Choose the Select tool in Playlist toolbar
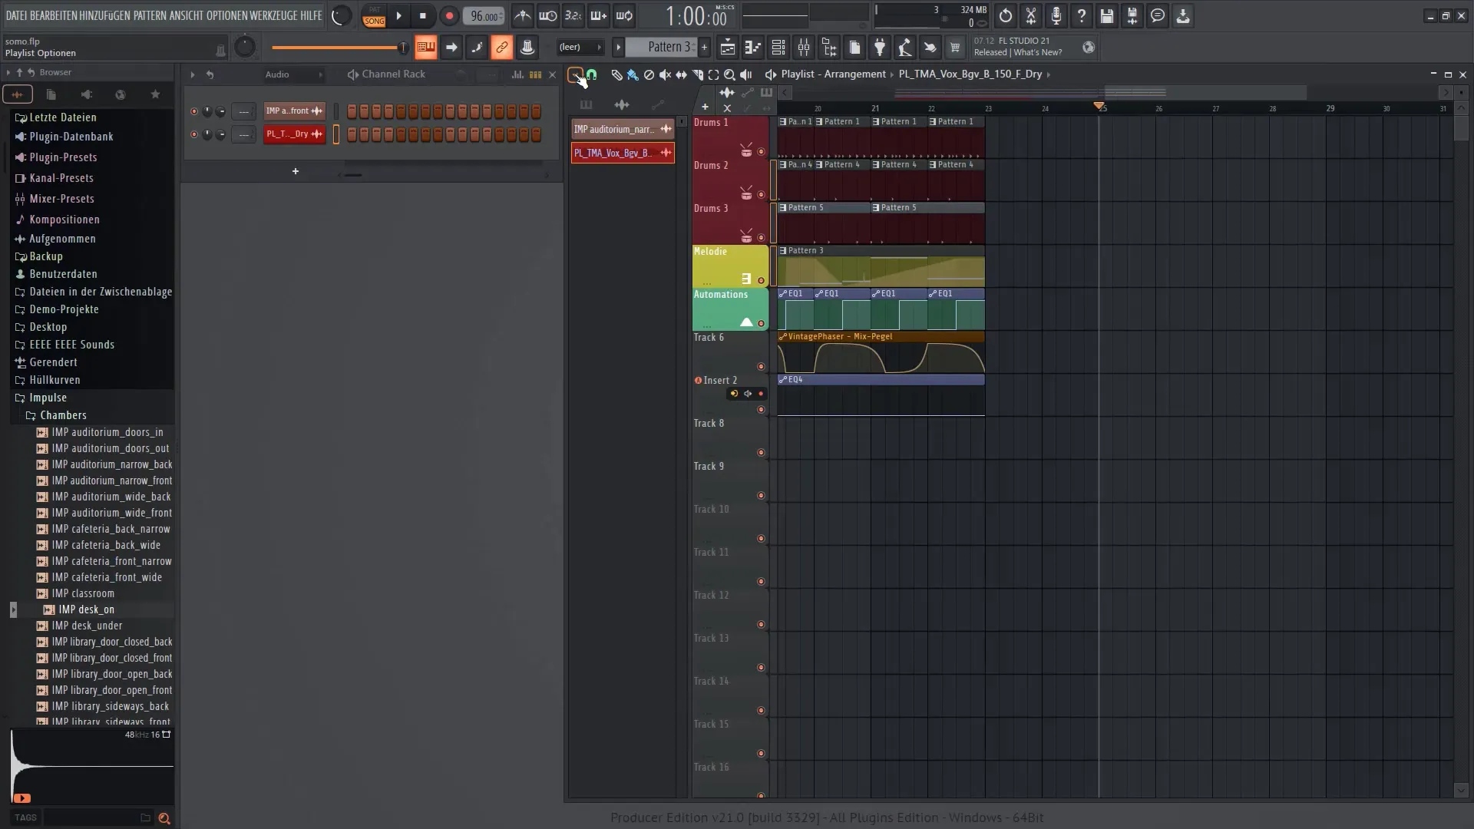 coord(713,74)
